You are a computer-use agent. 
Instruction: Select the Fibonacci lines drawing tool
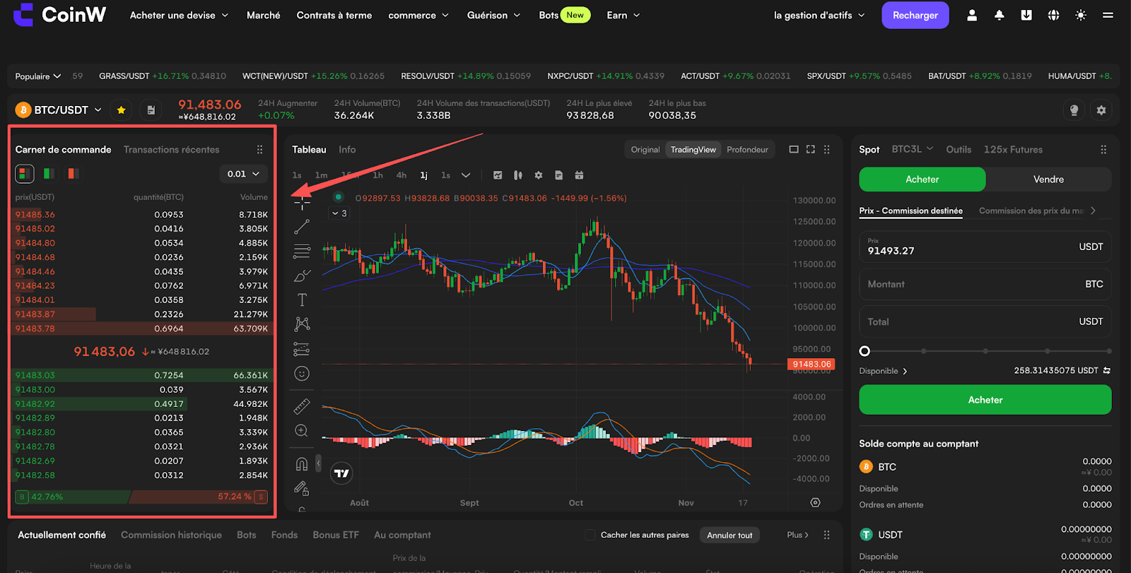point(302,251)
